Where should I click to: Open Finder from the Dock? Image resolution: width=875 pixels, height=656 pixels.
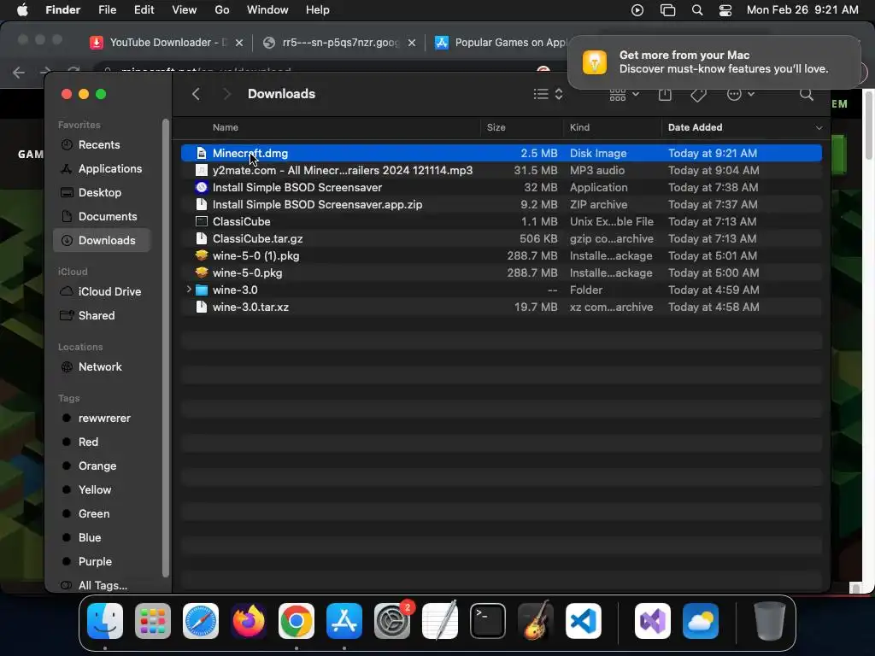tap(105, 621)
